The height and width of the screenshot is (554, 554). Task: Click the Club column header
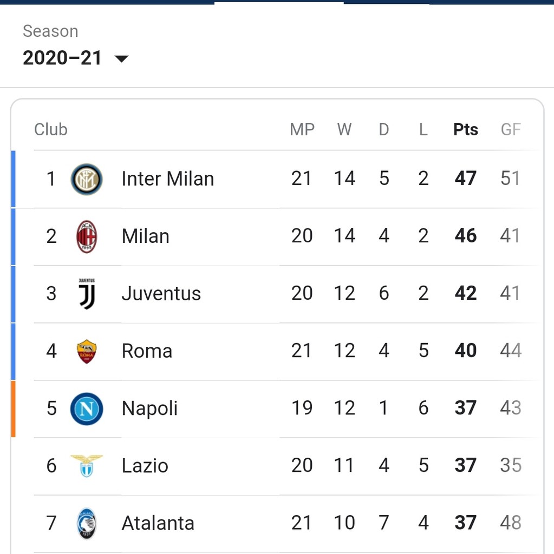click(51, 130)
